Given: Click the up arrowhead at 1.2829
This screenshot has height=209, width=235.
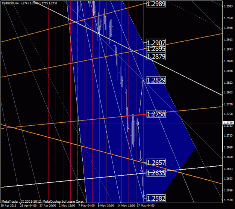Looking at the screenshot, I should click(x=143, y=81).
